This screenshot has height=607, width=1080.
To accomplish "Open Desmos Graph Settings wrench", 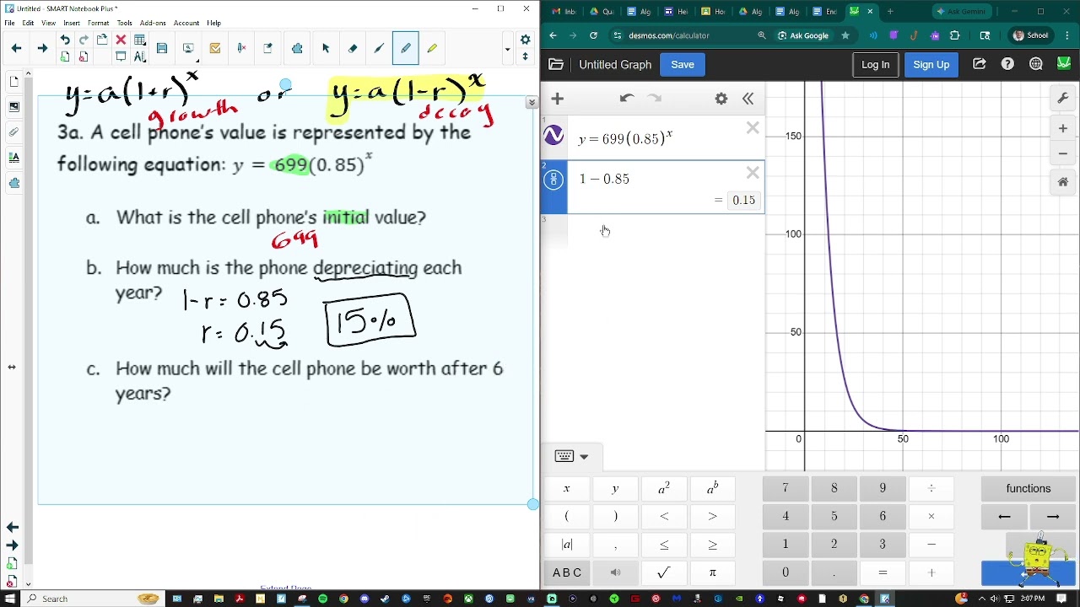I will [1062, 99].
